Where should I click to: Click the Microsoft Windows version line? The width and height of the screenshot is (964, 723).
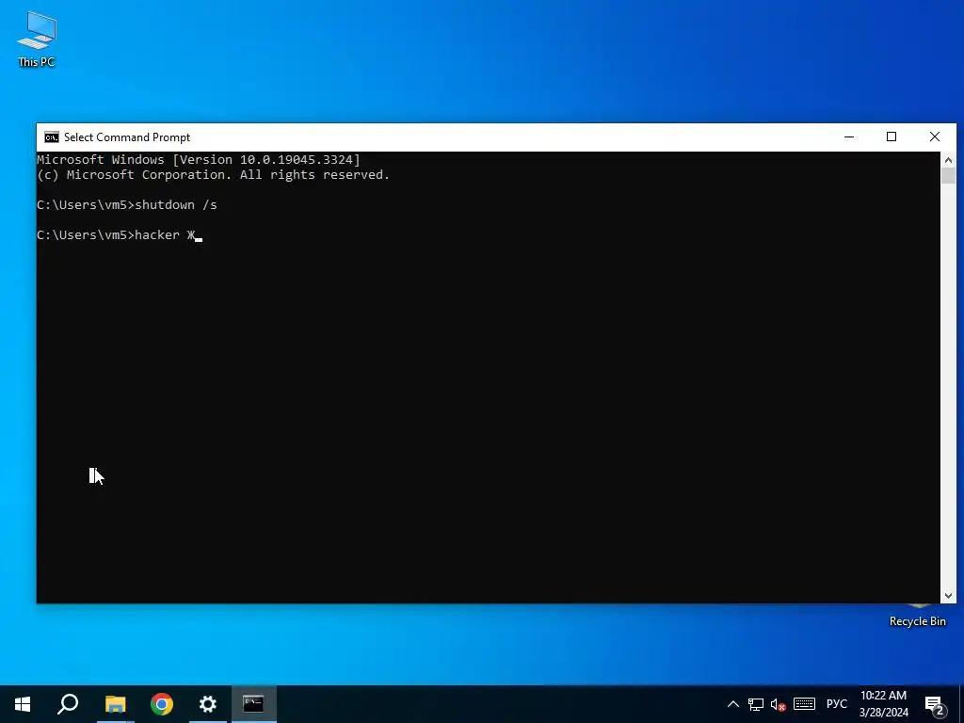click(199, 160)
